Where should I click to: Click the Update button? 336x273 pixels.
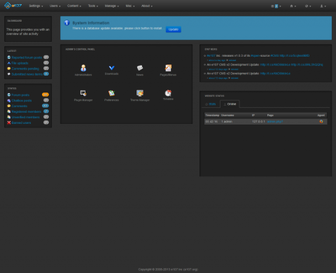(174, 29)
